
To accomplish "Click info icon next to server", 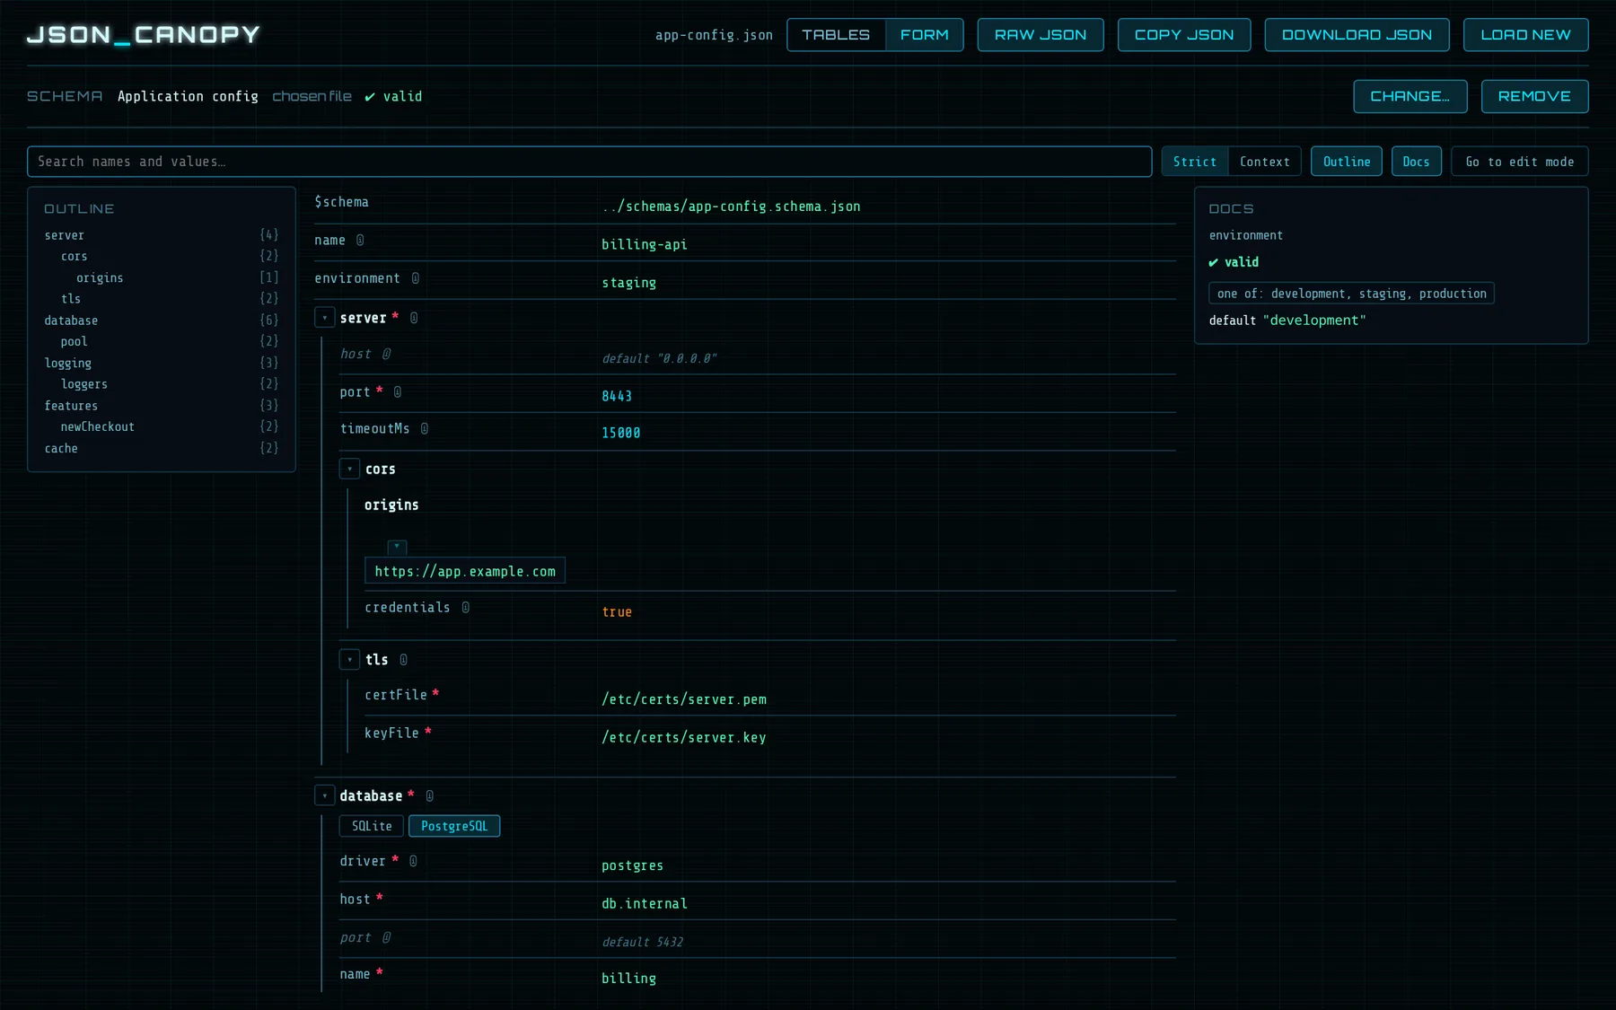I will (x=414, y=318).
